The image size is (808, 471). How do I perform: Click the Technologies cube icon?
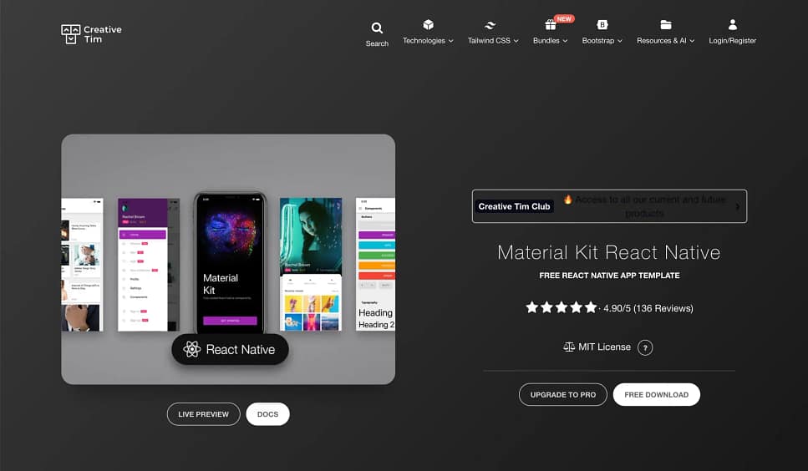click(x=428, y=25)
